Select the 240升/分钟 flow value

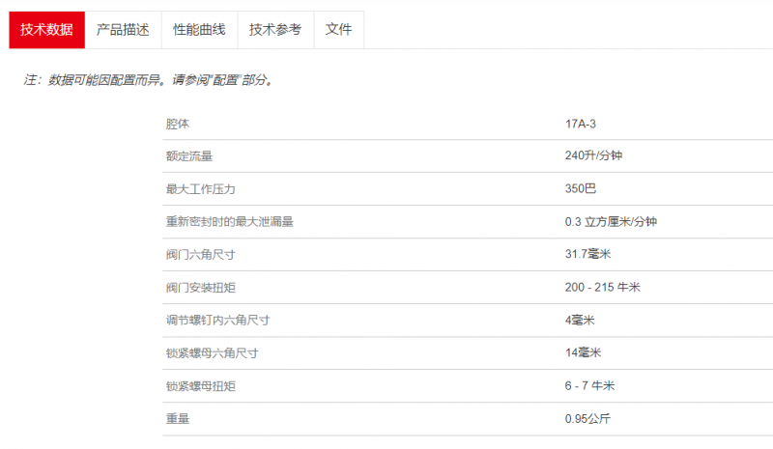pos(593,156)
